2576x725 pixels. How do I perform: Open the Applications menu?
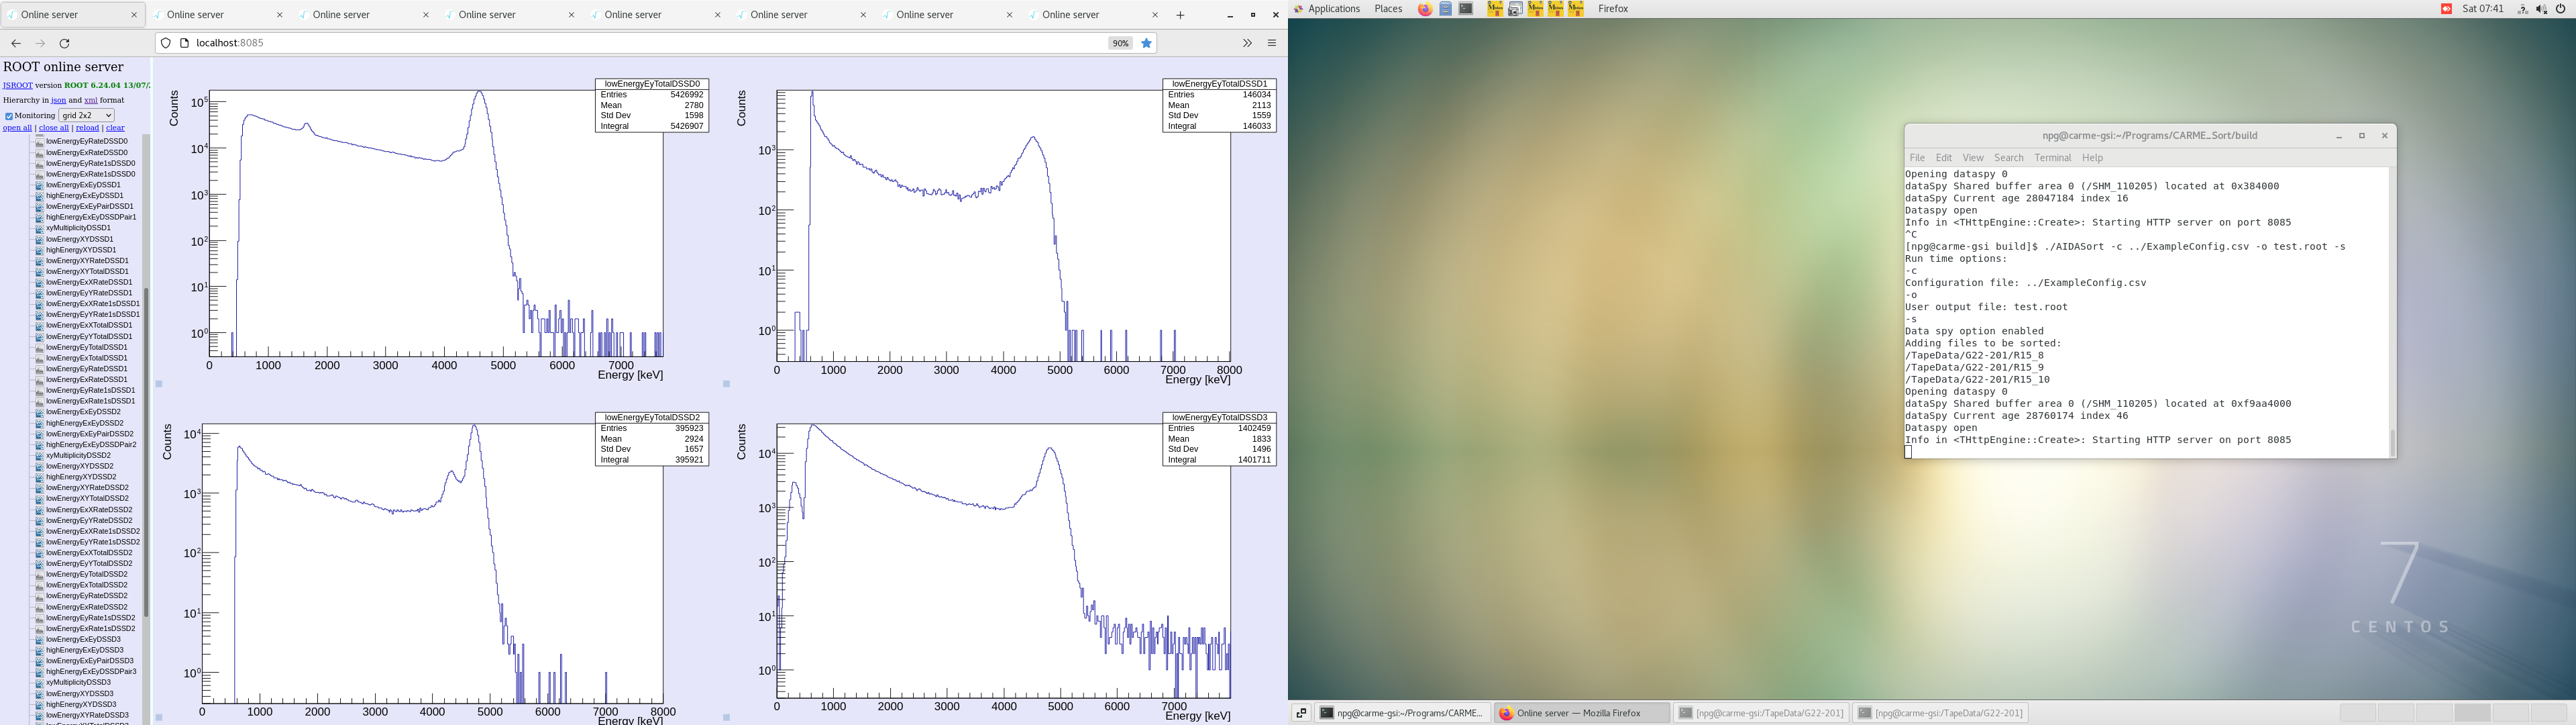1333,9
